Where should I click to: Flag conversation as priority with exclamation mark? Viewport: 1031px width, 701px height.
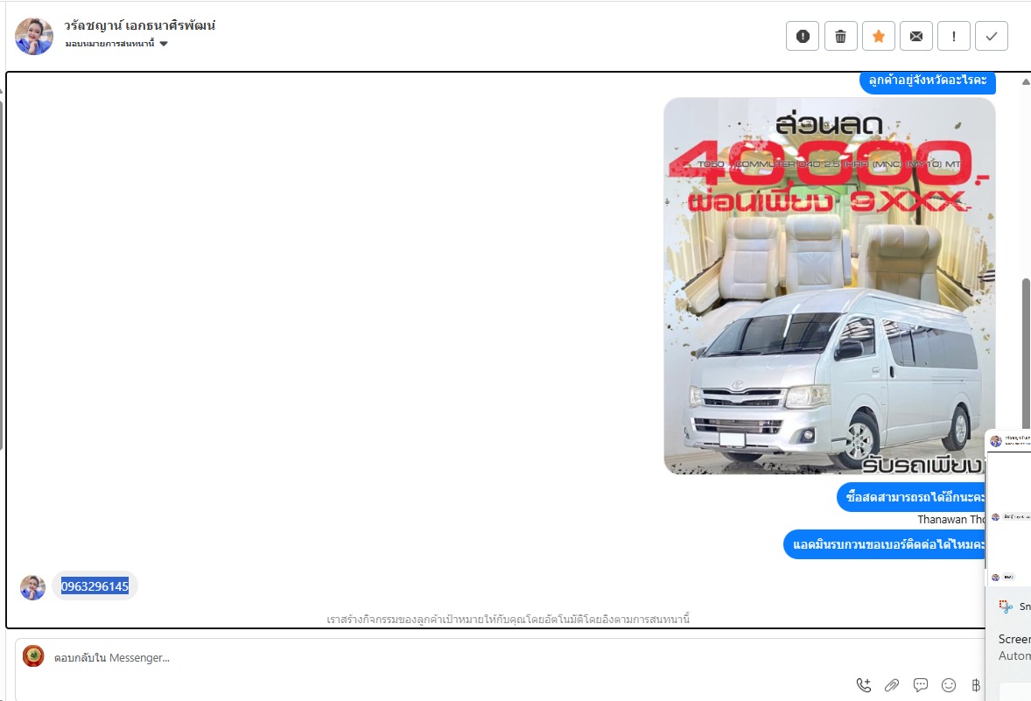(953, 36)
